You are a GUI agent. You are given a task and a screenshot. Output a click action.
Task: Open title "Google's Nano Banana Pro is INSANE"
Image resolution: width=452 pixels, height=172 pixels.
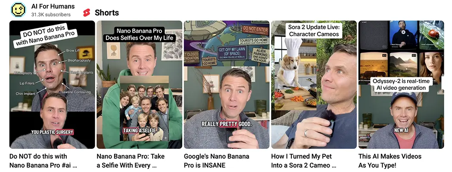click(216, 161)
